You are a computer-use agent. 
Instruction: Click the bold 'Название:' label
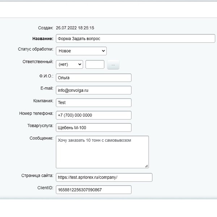pyautogui.click(x=43, y=39)
